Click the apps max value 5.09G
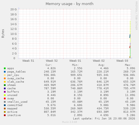The image size is (139, 125). pos(131,68)
